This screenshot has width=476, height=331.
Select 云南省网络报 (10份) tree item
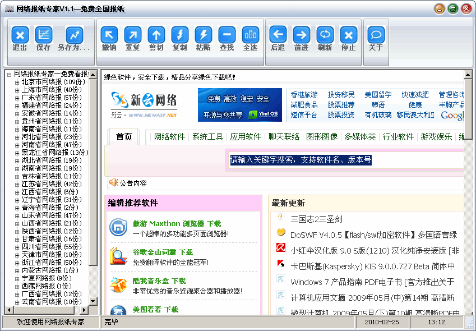point(52,302)
